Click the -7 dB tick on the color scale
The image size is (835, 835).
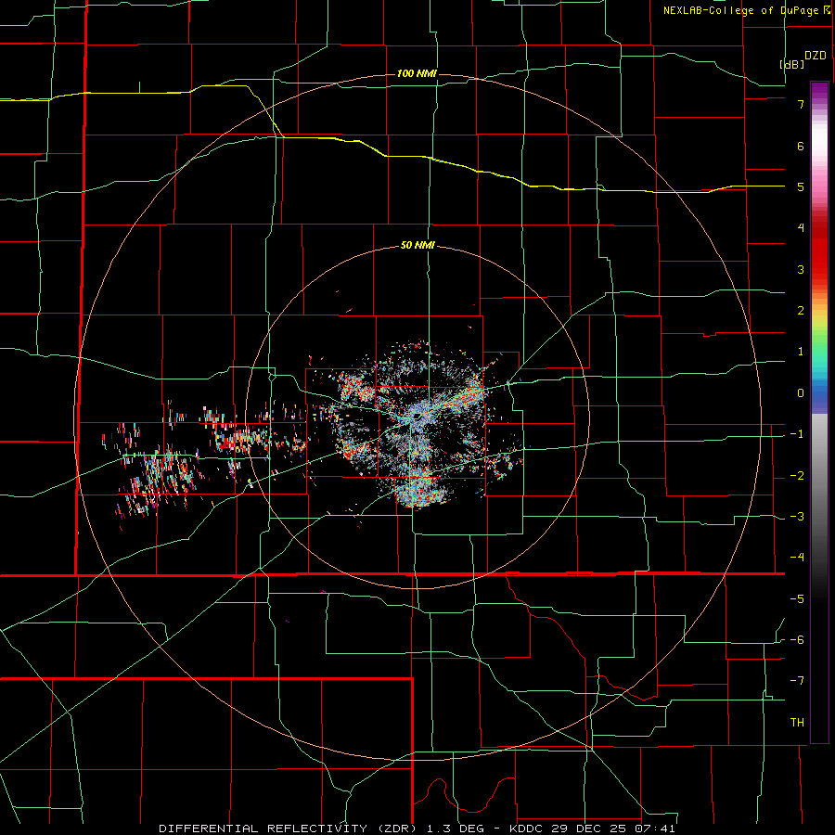pyautogui.click(x=798, y=681)
